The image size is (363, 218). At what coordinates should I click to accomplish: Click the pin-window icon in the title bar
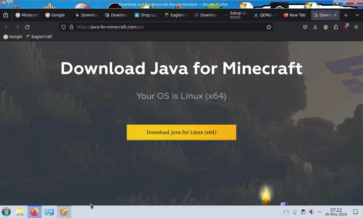[x=9, y=3]
